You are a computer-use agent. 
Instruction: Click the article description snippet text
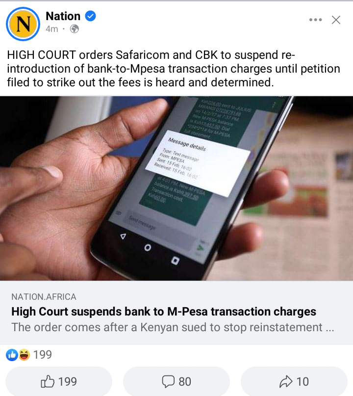coord(173,327)
